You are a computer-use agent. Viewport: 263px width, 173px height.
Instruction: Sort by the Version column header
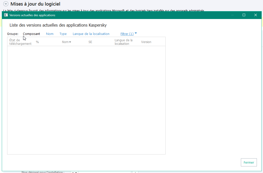coord(146,42)
